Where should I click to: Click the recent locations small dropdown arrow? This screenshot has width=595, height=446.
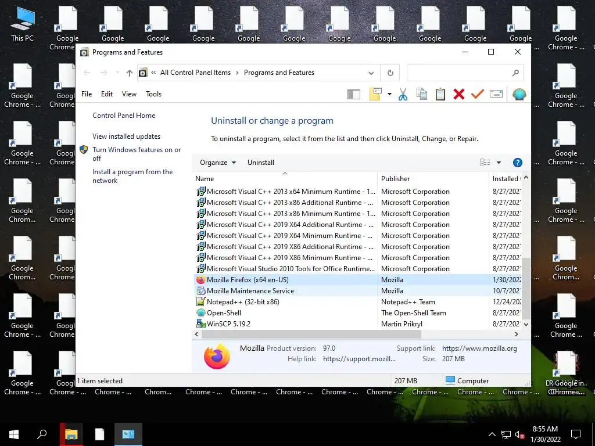[117, 73]
